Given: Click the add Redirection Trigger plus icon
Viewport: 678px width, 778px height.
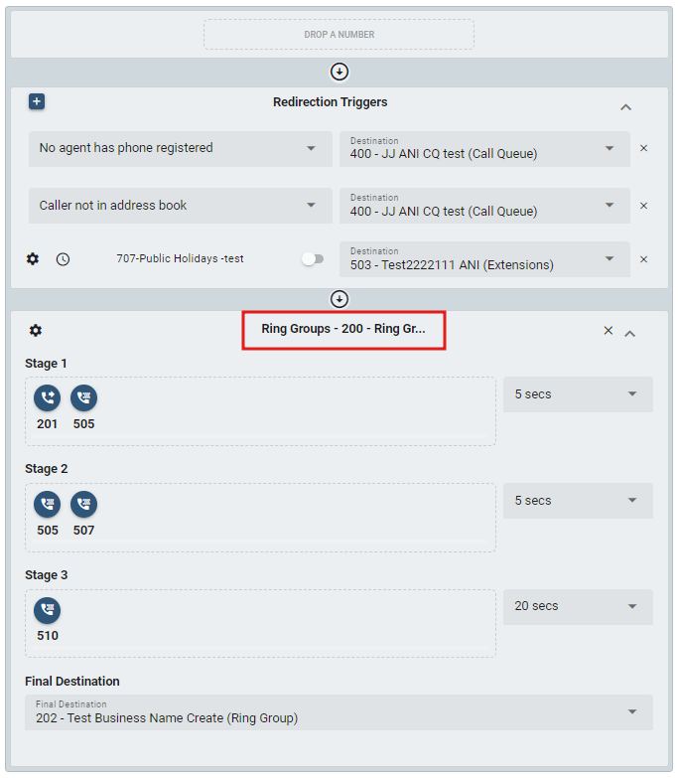Looking at the screenshot, I should pos(37,101).
